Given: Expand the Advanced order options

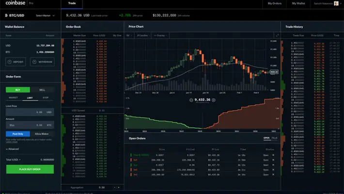Looking at the screenshot, I should 12,149.
